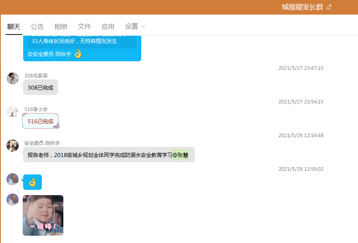
Task: Switch to the 聊天 tab
Action: click(x=14, y=27)
